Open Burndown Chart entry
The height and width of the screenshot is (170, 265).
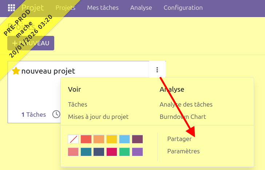[x=183, y=117]
